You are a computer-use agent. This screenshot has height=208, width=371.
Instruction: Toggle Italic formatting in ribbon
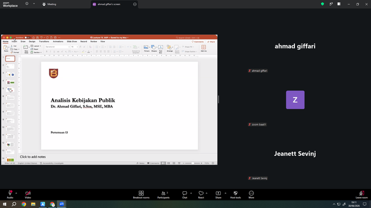pyautogui.click(x=50, y=51)
